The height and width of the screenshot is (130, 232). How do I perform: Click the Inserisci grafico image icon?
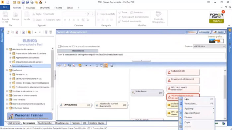pyautogui.click(x=216, y=41)
